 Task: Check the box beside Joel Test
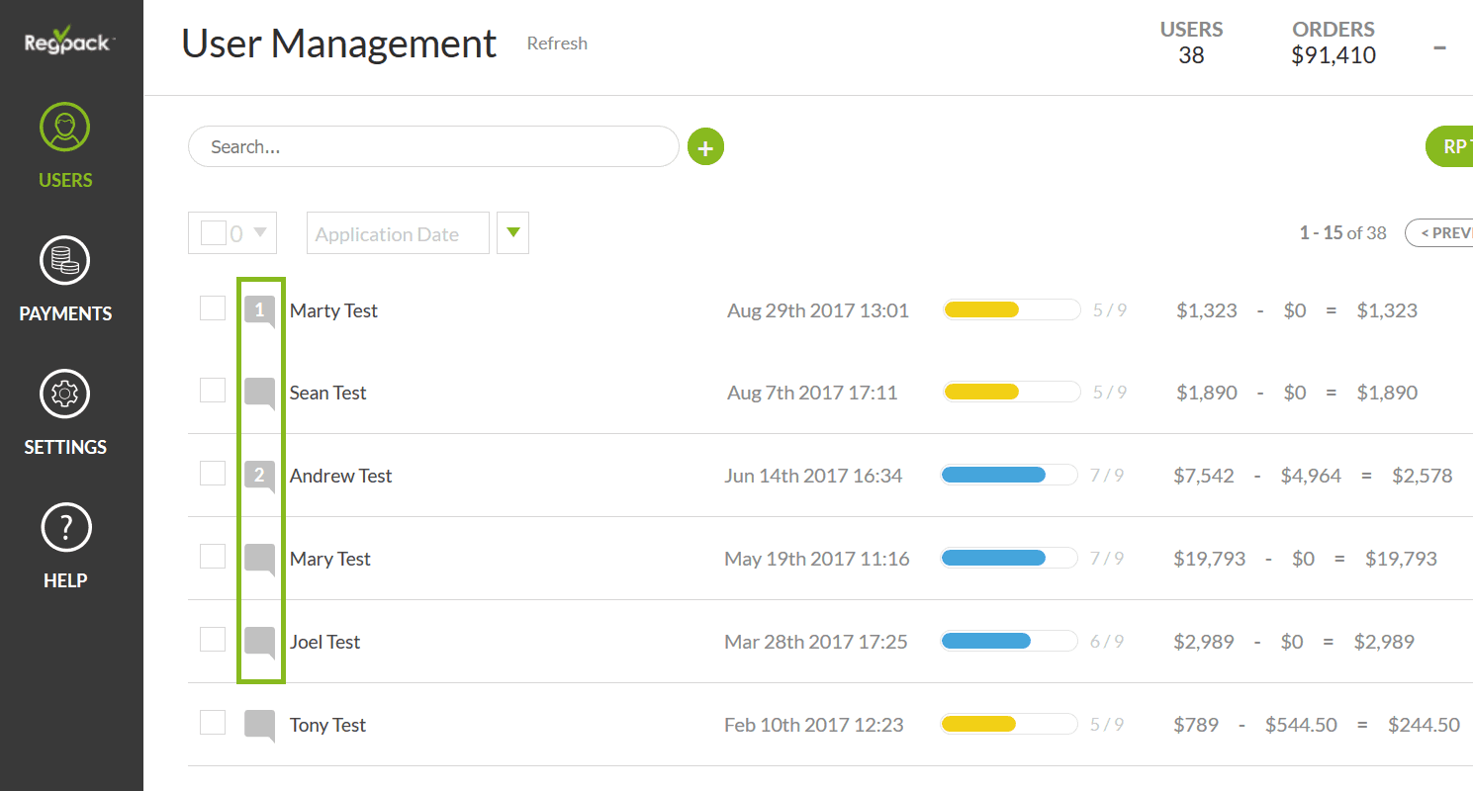[x=213, y=640]
